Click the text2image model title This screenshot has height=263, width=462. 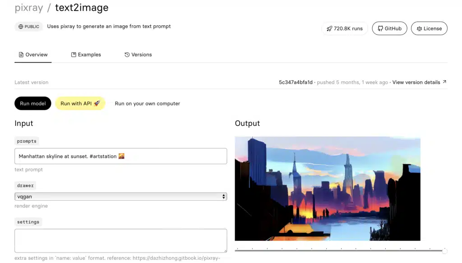tap(82, 8)
